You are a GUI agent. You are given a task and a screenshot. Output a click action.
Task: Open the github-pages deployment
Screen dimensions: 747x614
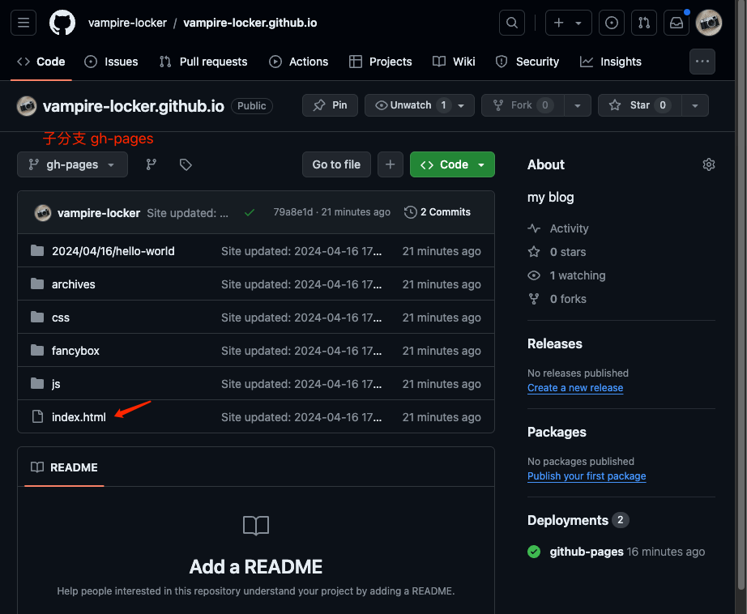click(x=587, y=552)
